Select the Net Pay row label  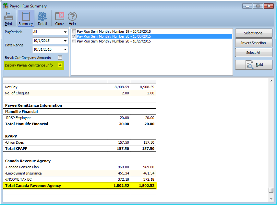pyautogui.click(x=11, y=87)
